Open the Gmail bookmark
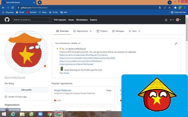This screenshot has width=188, height=117. coord(20,12)
